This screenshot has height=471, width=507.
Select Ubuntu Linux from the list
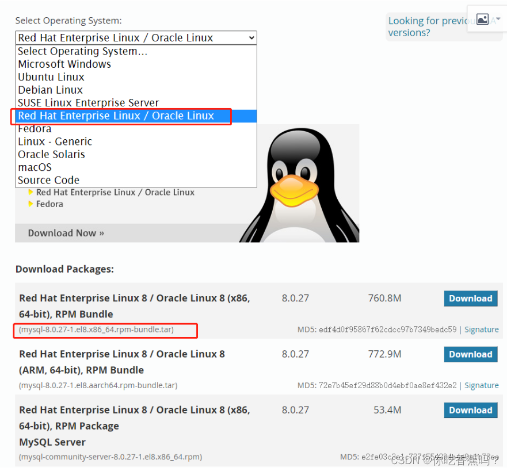pos(51,77)
